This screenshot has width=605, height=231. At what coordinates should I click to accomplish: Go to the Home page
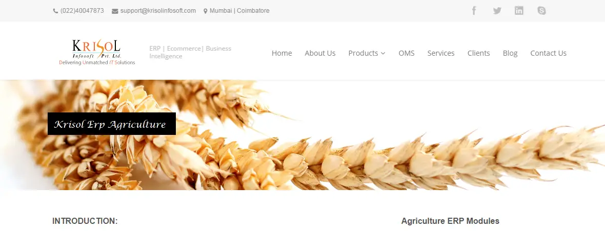point(281,53)
